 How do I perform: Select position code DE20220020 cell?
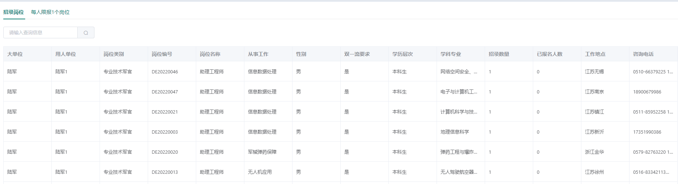tap(165, 152)
